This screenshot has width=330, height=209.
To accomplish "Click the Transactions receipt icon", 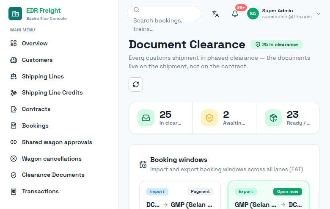I will (x=14, y=191).
